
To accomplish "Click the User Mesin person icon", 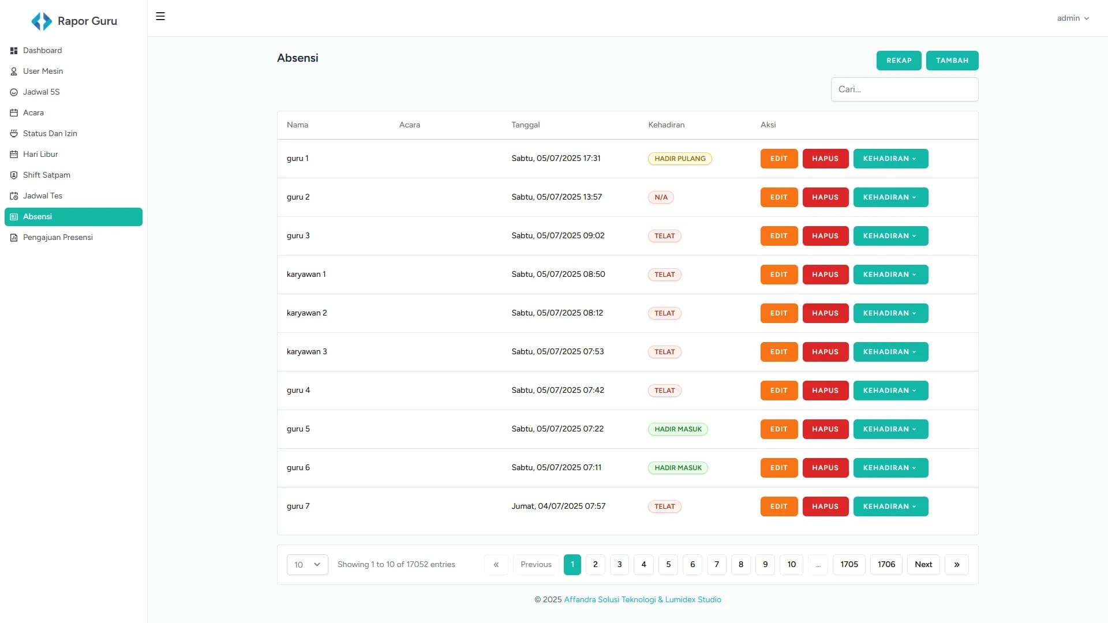I will 14,72.
